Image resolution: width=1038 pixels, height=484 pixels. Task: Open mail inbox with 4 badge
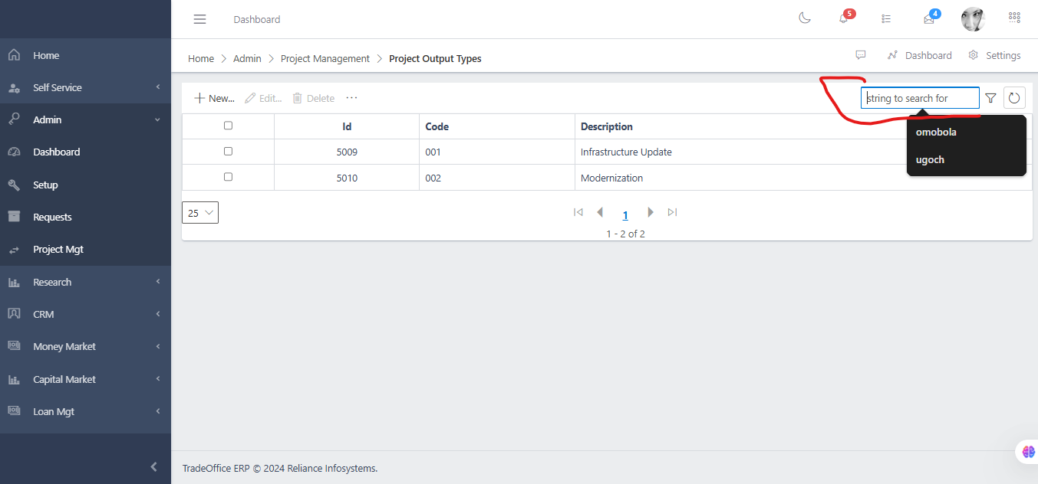[x=929, y=19]
